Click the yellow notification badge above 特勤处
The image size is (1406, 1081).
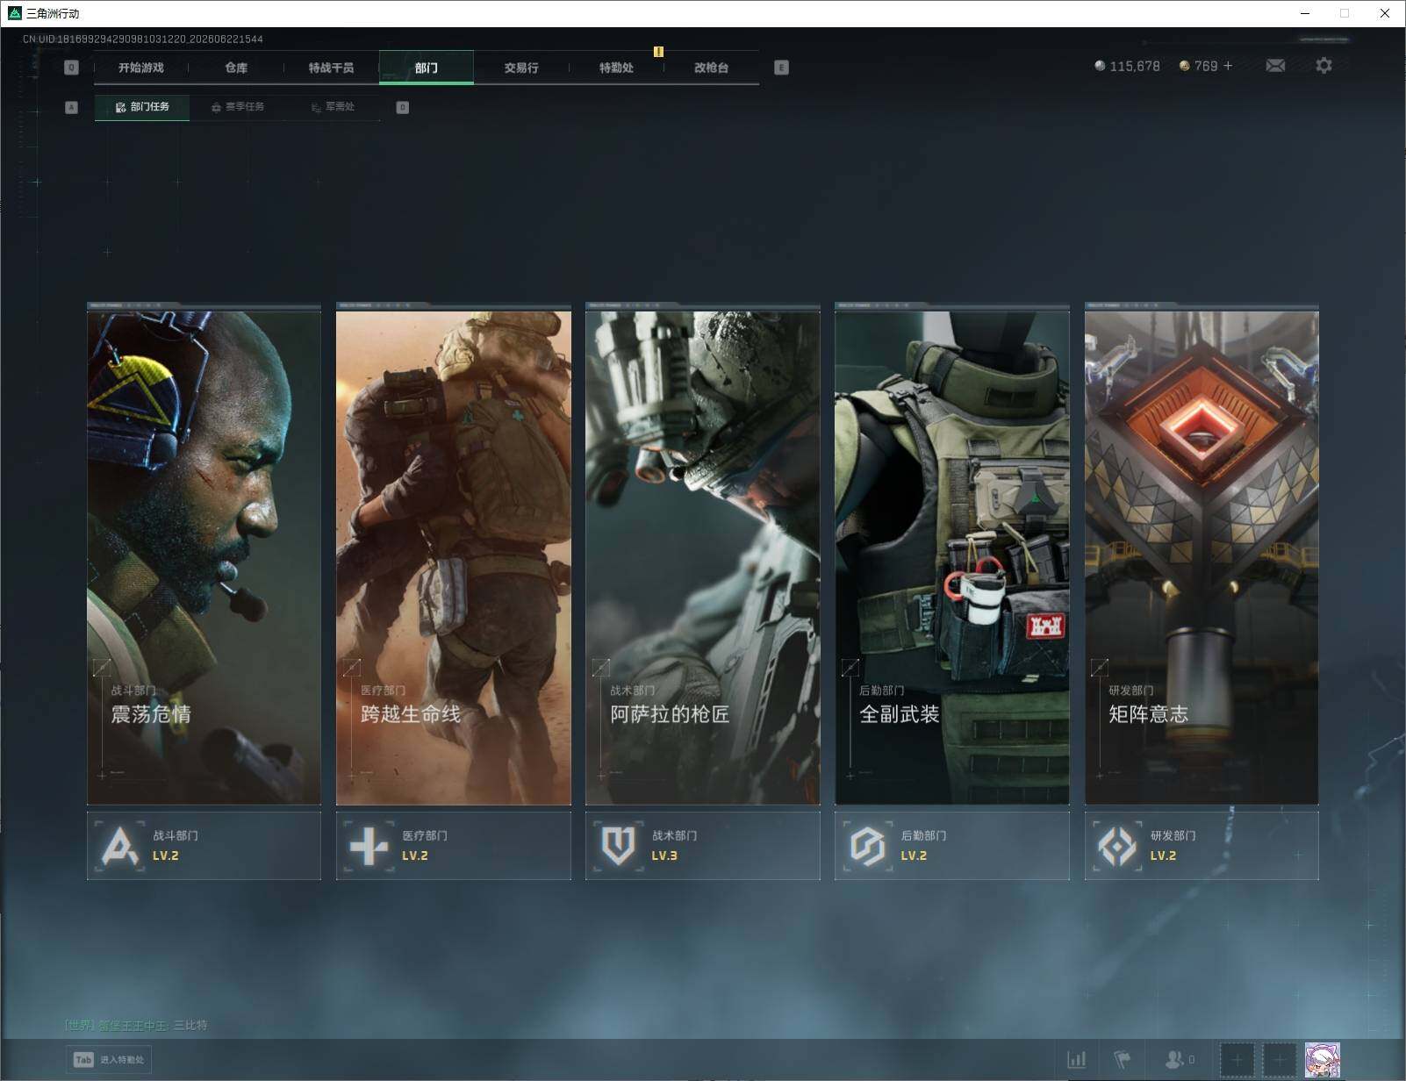[658, 52]
